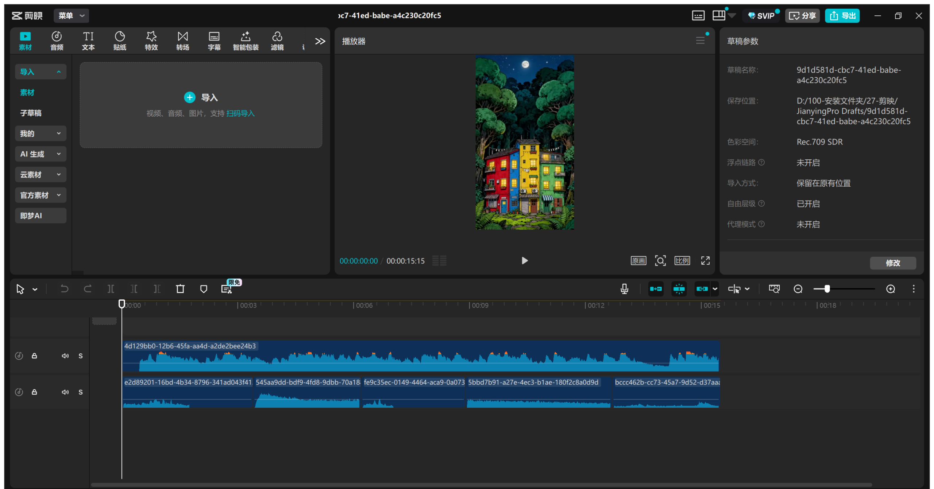The width and height of the screenshot is (934, 489).
Task: Mute the top audio track speaker
Action: point(65,356)
